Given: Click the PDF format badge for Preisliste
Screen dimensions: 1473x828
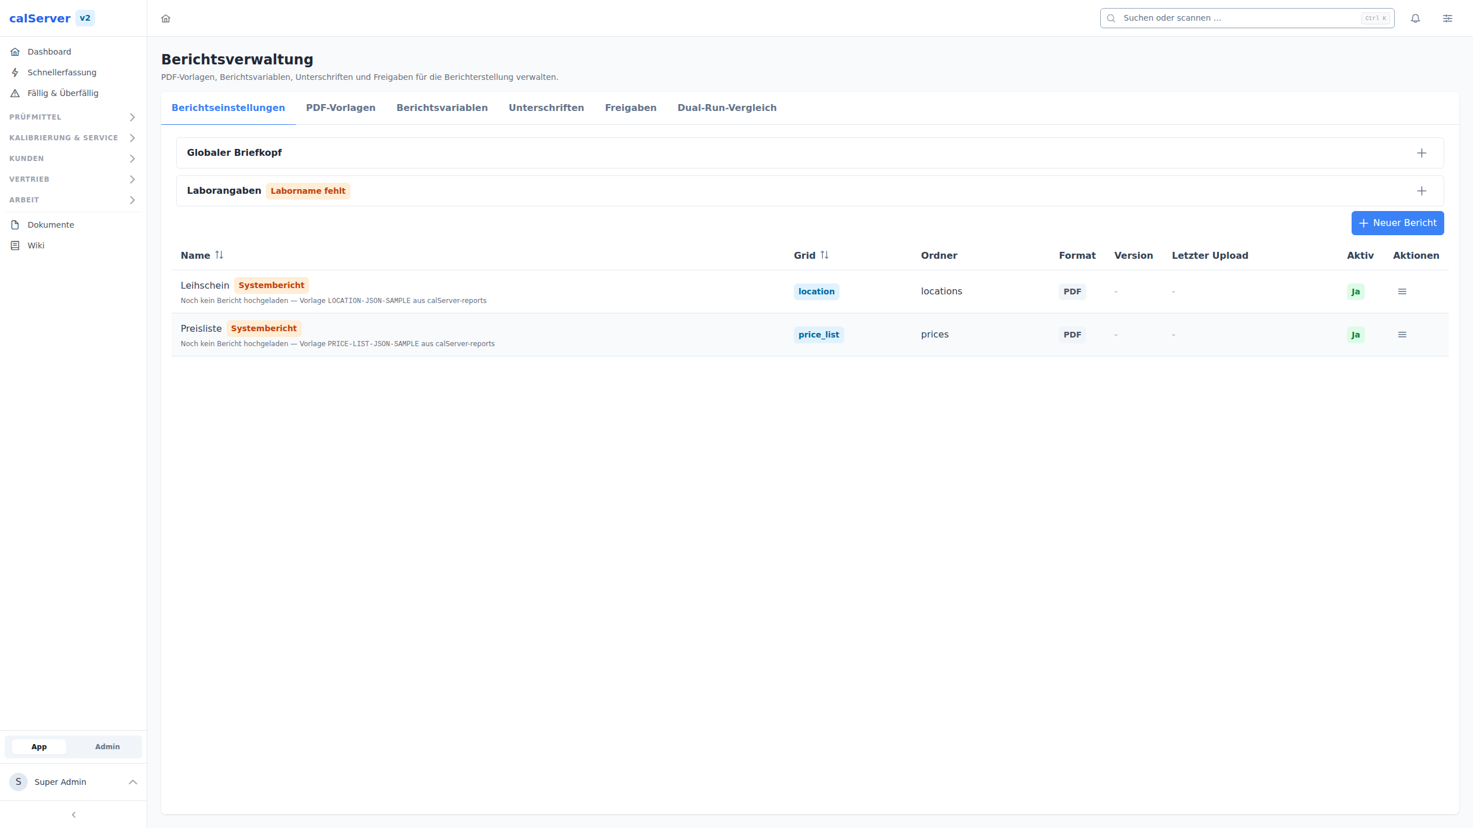Looking at the screenshot, I should pos(1073,335).
